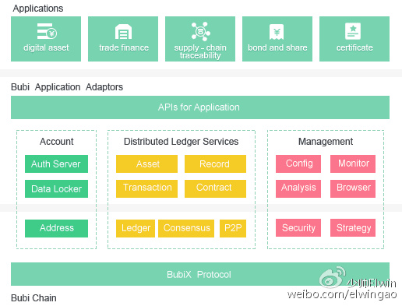This screenshot has height=306, width=402.
Task: Click the bond and share yen receipt icon
Action: click(x=277, y=32)
